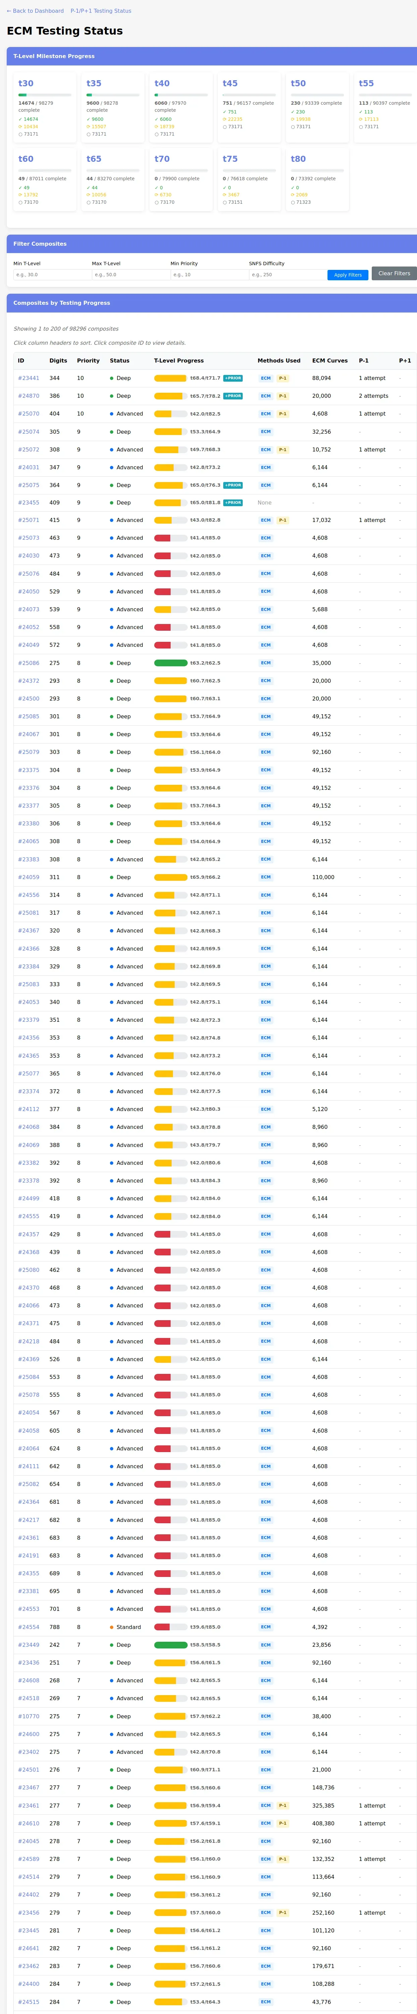Click the t30 milestone progress bar
417x2014 pixels.
coord(45,95)
